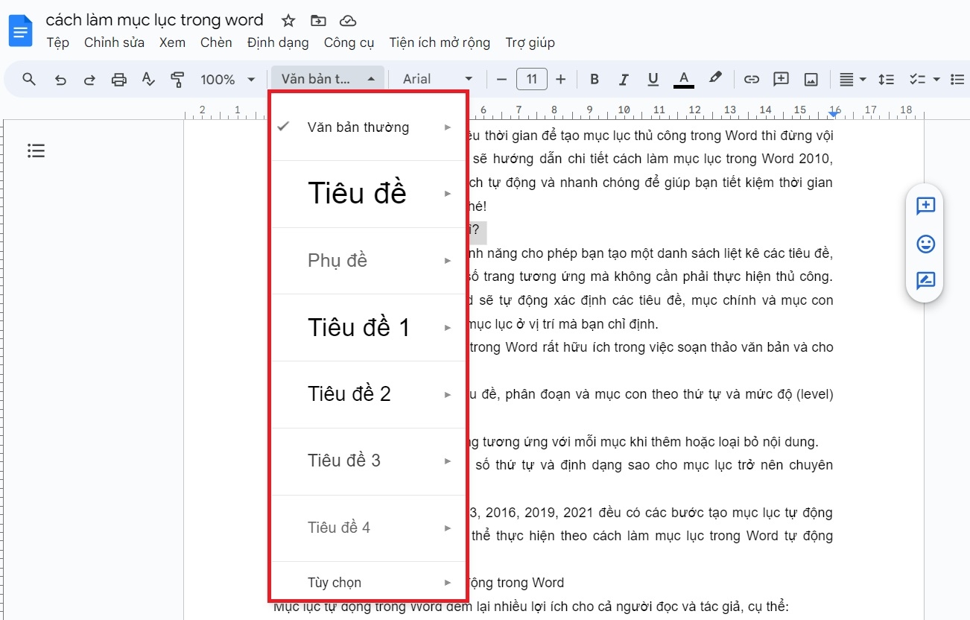Screen dimensions: 970x620
Task: Print the document
Action: tap(119, 79)
